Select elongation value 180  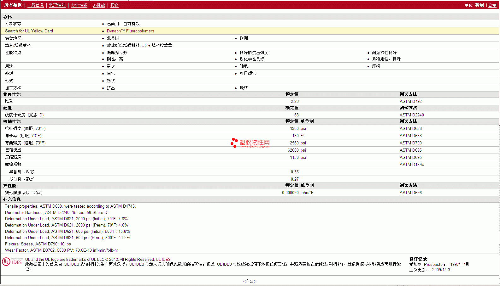coord(296,136)
